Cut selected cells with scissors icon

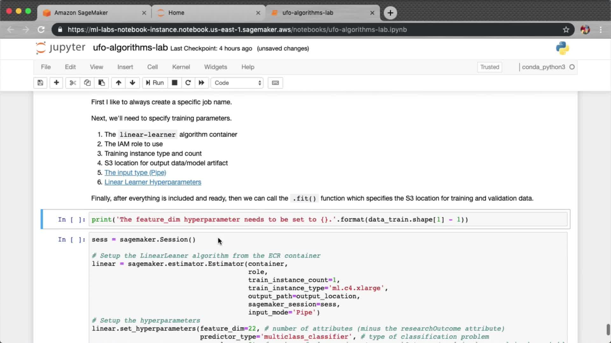pos(73,83)
